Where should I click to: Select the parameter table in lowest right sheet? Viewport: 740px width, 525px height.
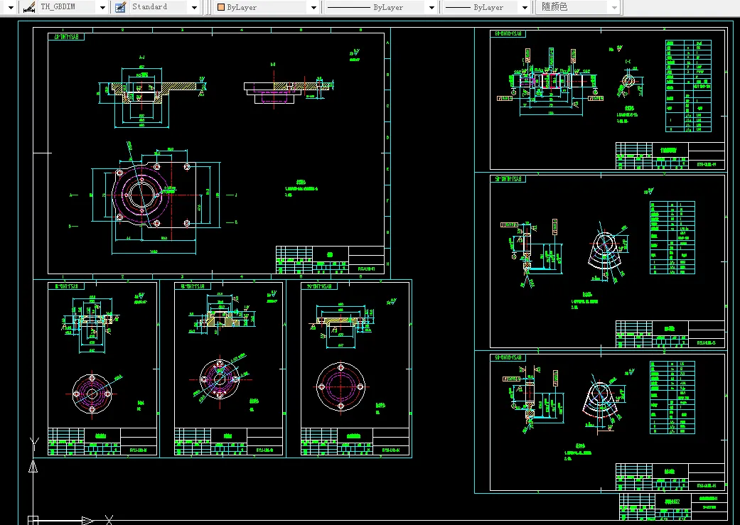pos(672,397)
